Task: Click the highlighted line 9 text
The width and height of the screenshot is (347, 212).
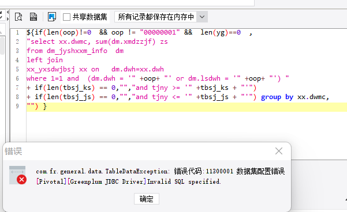Action: coord(36,107)
